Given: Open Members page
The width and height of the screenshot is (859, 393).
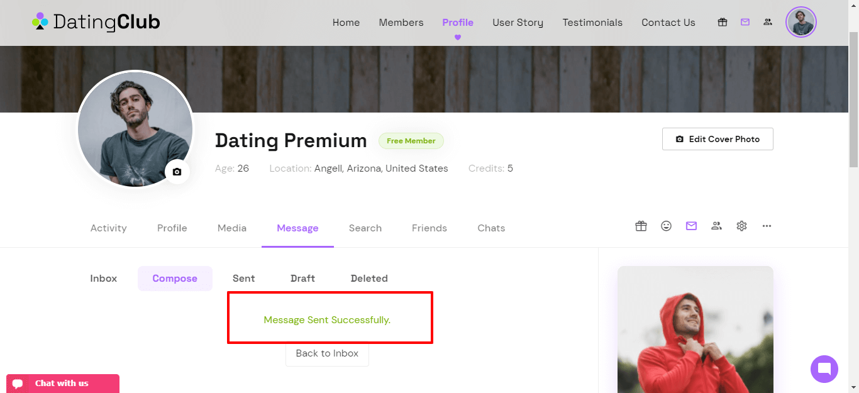Looking at the screenshot, I should pyautogui.click(x=401, y=23).
